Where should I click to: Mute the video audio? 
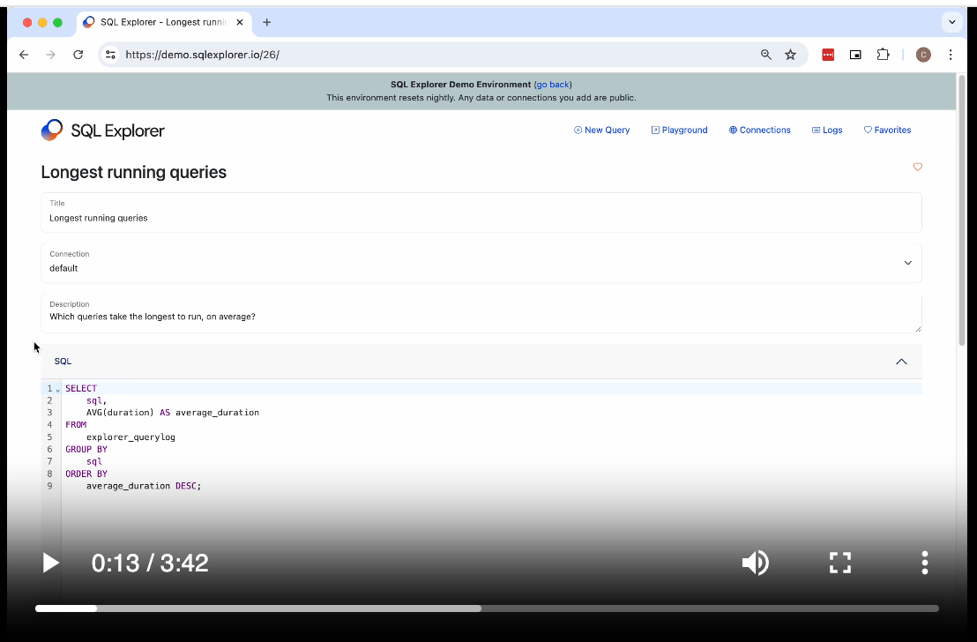(755, 562)
